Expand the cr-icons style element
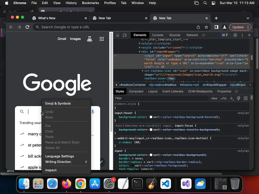 coord(140,47)
